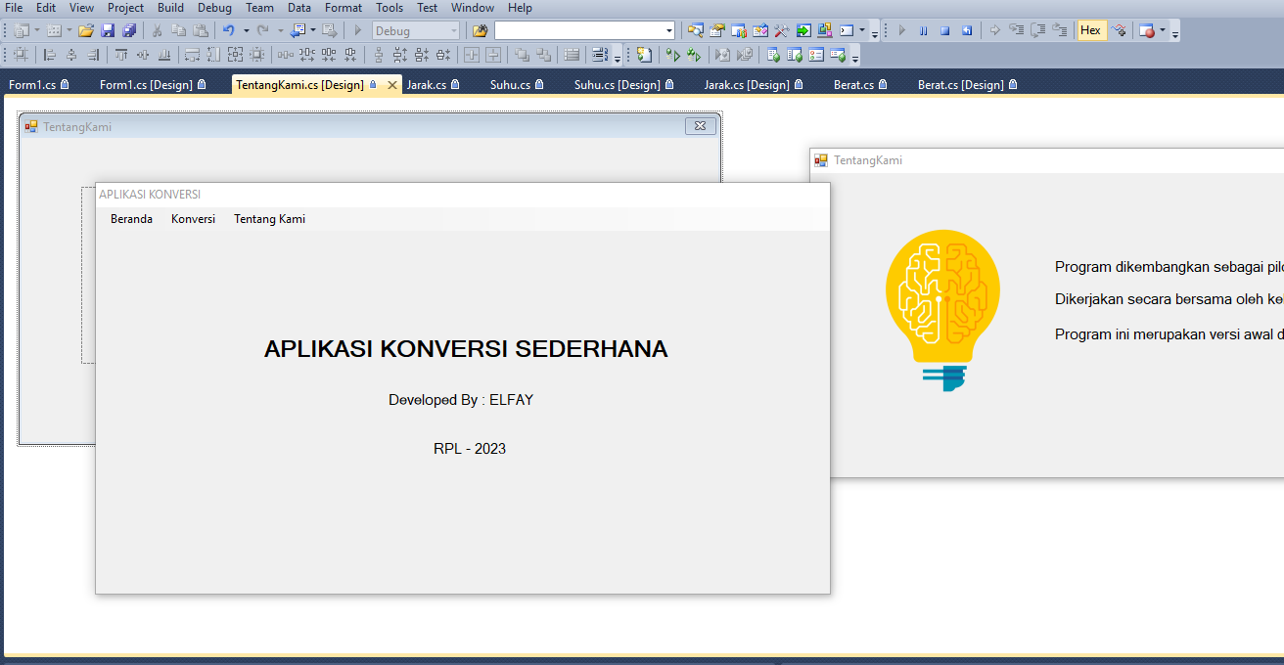Viewport: 1284px width, 665px height.
Task: Select the APLIKASI KONVERSI SEDERHANA title label
Action: tap(466, 349)
